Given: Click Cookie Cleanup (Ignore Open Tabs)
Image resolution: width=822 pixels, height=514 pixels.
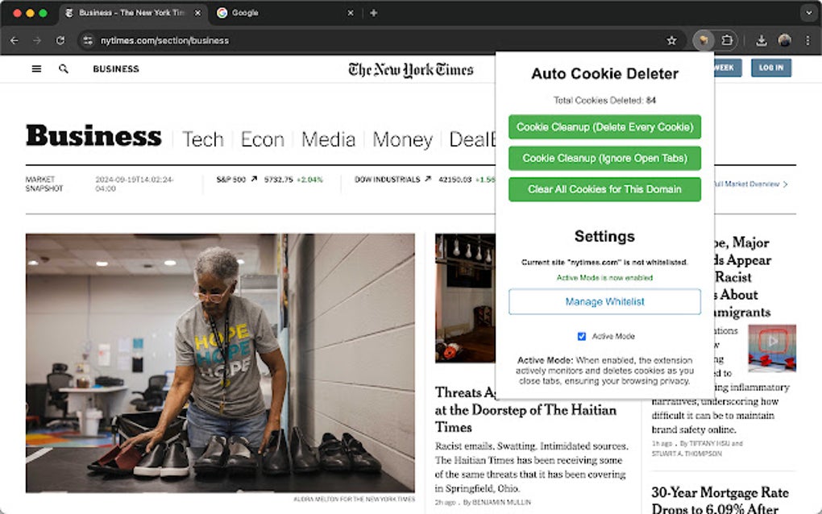Looking at the screenshot, I should pos(604,158).
